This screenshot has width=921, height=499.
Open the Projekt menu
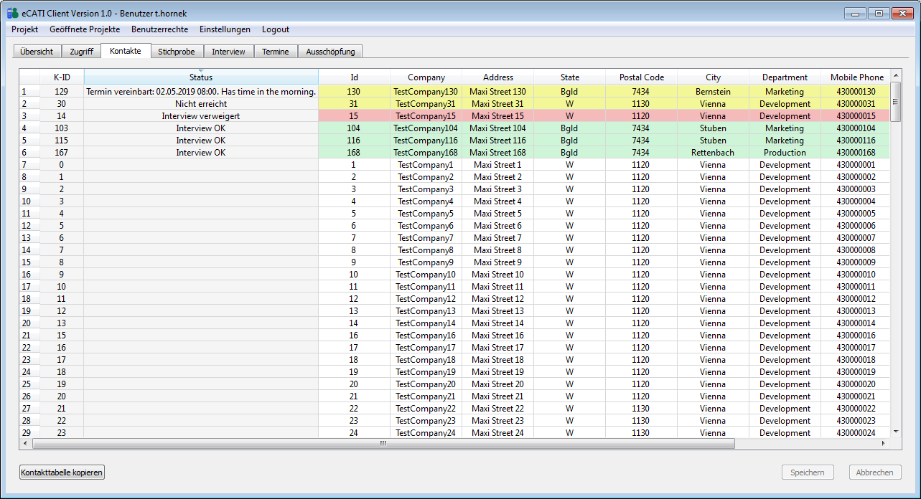[x=25, y=29]
